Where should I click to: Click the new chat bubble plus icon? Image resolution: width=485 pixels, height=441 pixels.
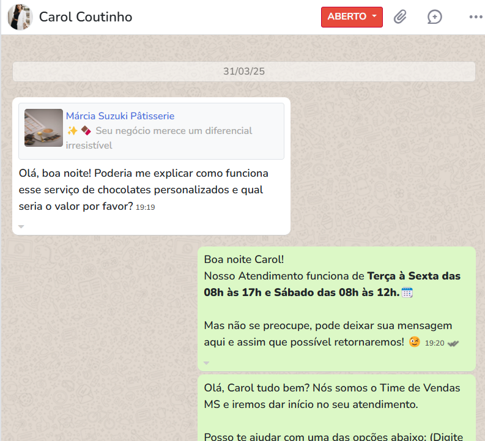[435, 17]
